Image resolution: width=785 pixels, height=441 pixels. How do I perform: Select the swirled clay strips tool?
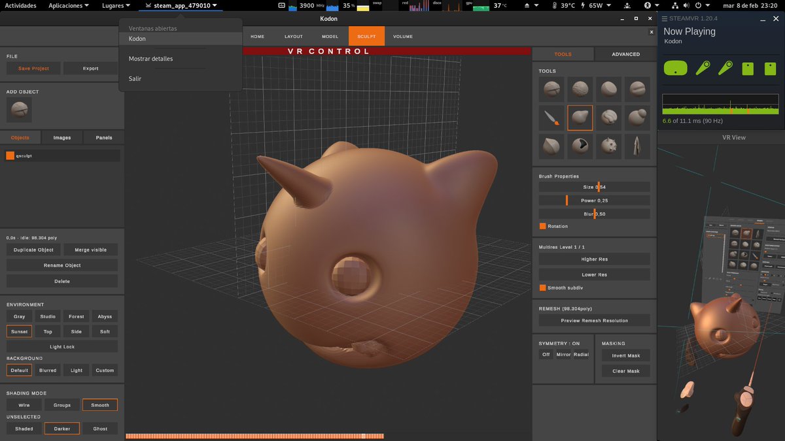(x=609, y=118)
